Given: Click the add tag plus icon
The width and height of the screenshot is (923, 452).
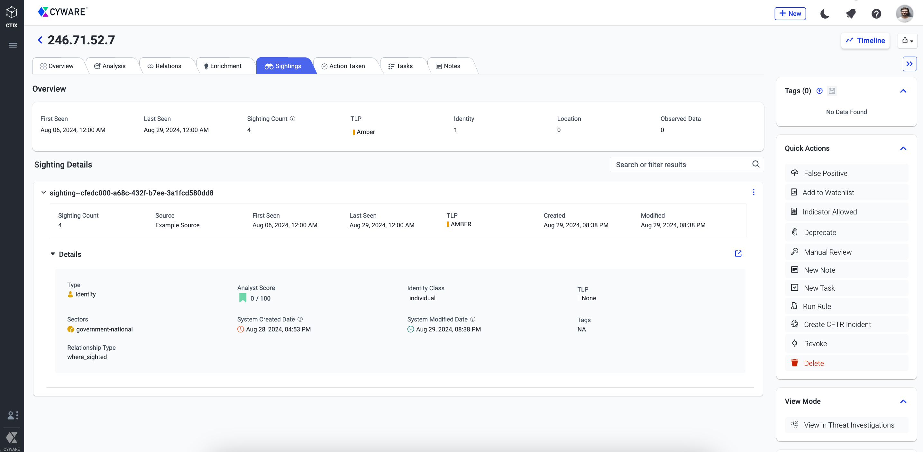Looking at the screenshot, I should 819,91.
